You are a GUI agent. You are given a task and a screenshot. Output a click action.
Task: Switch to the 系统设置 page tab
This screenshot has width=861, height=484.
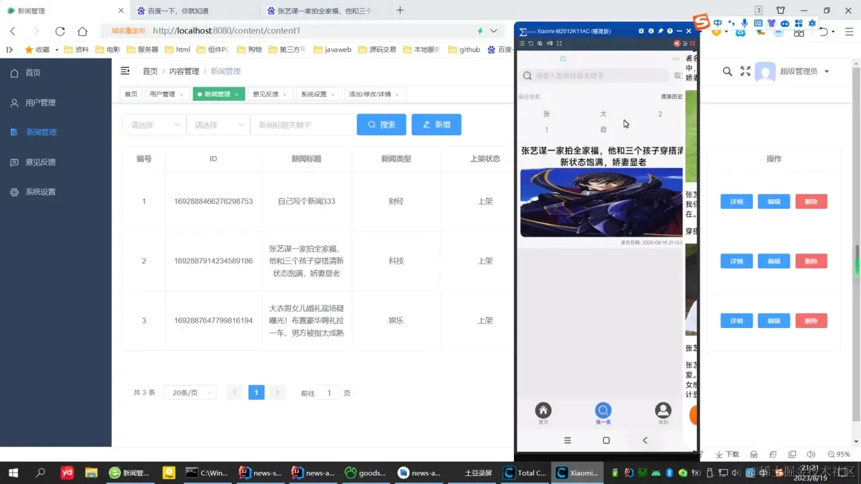click(x=318, y=94)
